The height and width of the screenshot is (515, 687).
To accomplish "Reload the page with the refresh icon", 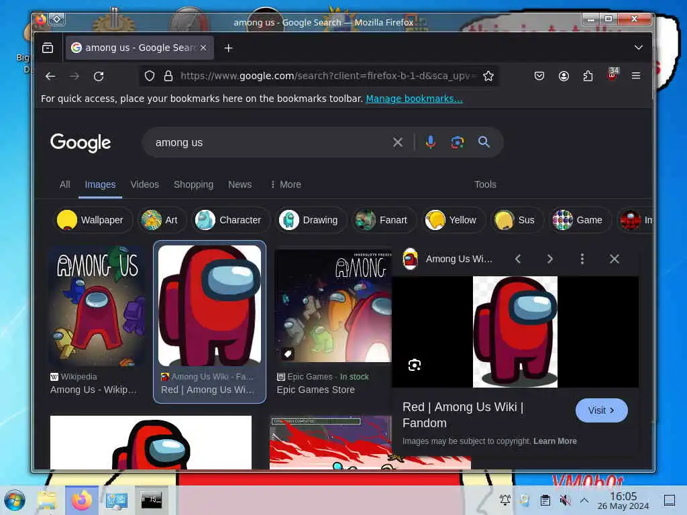I will click(99, 76).
